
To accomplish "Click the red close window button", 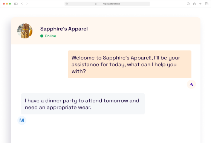I will pyautogui.click(x=4, y=4).
